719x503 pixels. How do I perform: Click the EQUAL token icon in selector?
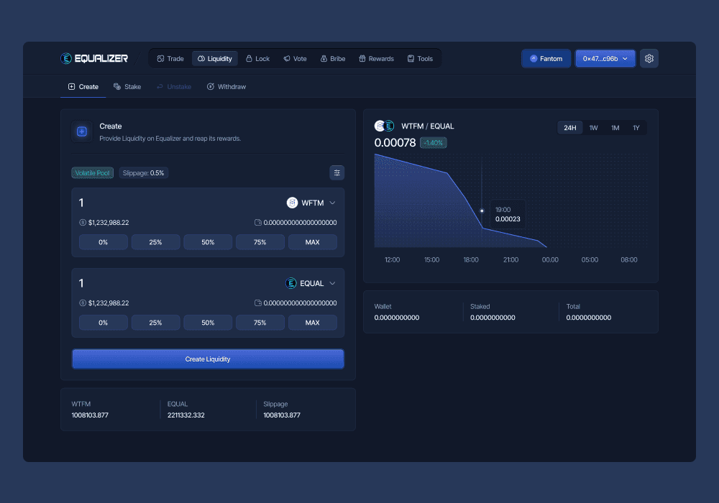290,284
